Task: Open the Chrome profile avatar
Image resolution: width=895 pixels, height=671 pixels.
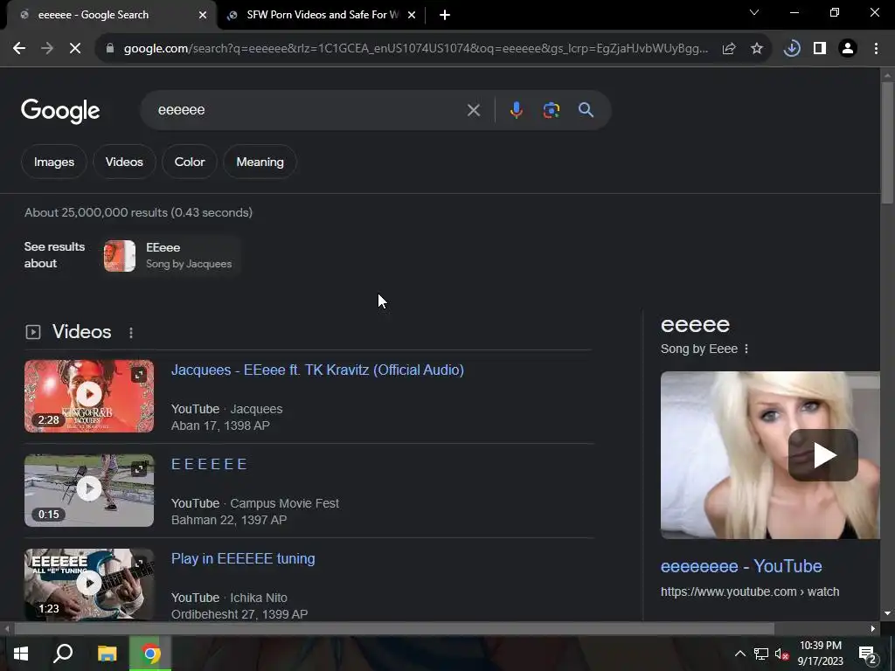Action: [848, 49]
